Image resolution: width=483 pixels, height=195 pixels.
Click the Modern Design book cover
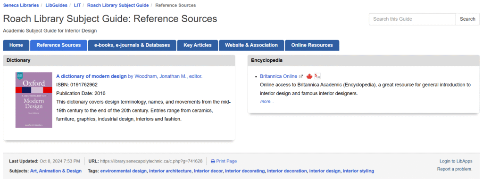34,100
